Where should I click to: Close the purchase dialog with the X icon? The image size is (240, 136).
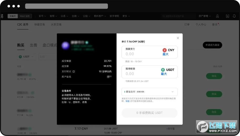(178, 38)
